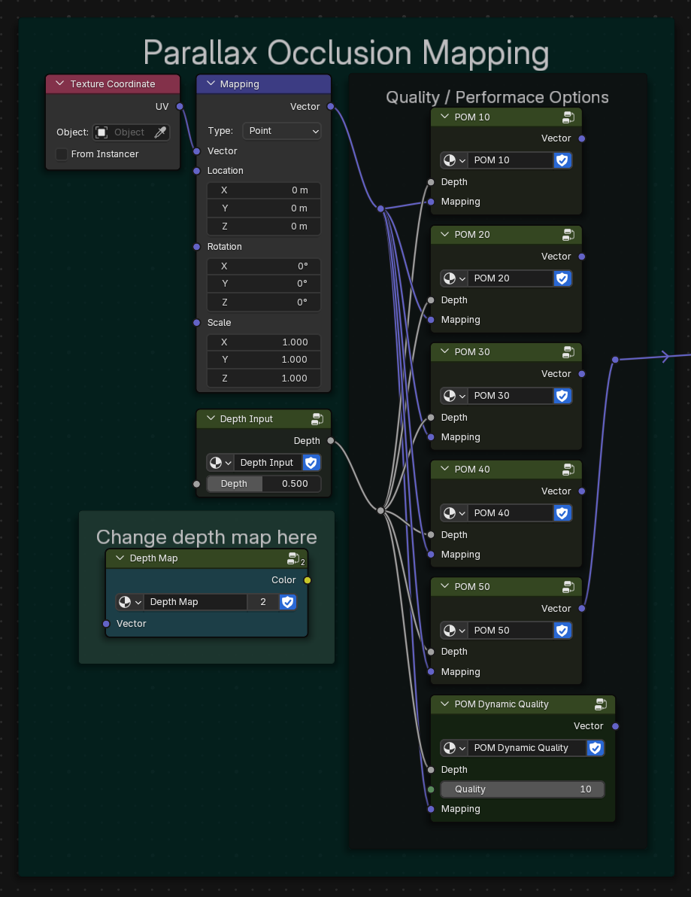This screenshot has height=897, width=691.
Task: Open the Type dropdown showing Point
Action: point(281,131)
